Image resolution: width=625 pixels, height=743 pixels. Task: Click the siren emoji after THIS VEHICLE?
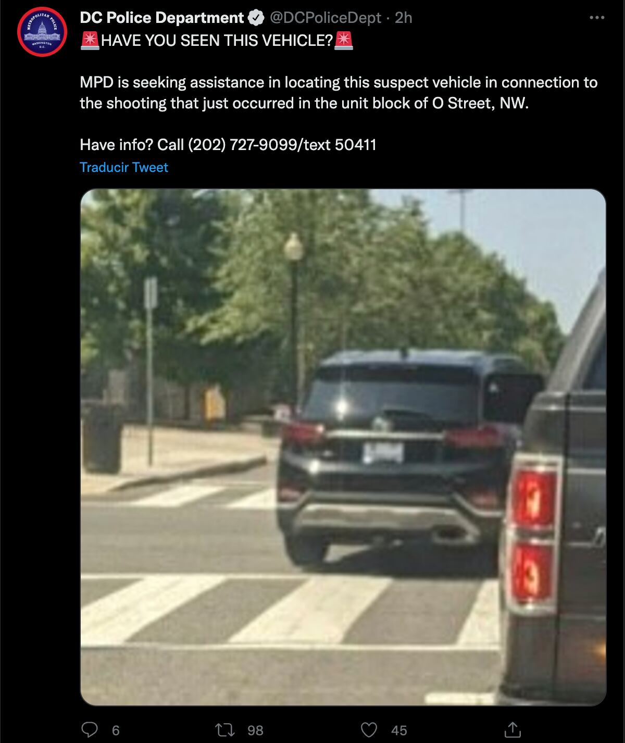click(344, 41)
